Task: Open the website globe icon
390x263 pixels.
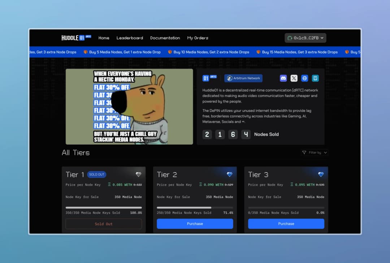Action: (x=304, y=78)
